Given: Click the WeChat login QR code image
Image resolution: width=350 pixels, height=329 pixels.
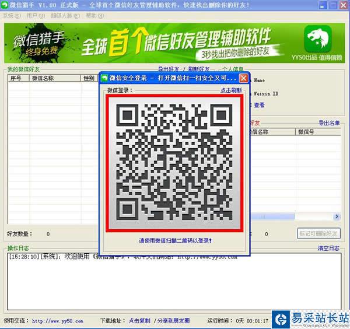Looking at the screenshot, I should [174, 163].
